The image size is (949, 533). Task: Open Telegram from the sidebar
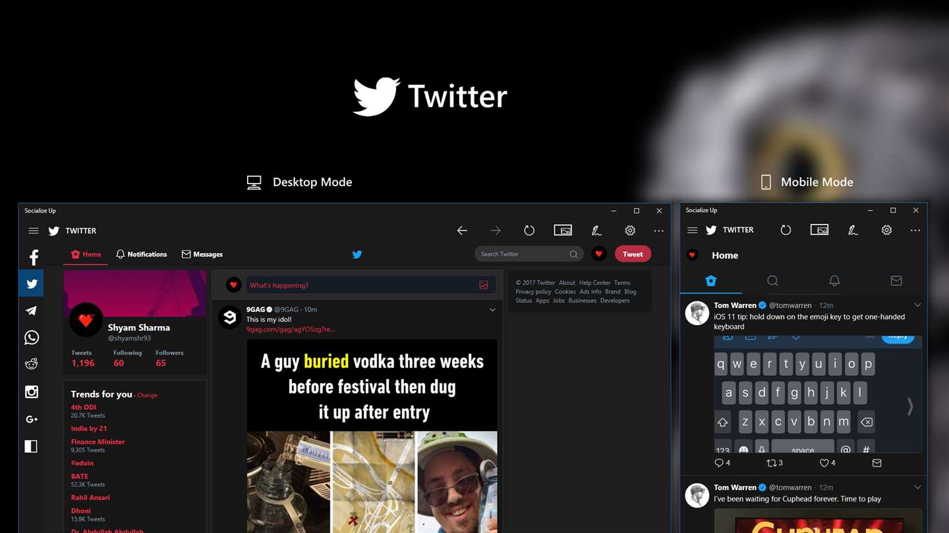tap(31, 311)
